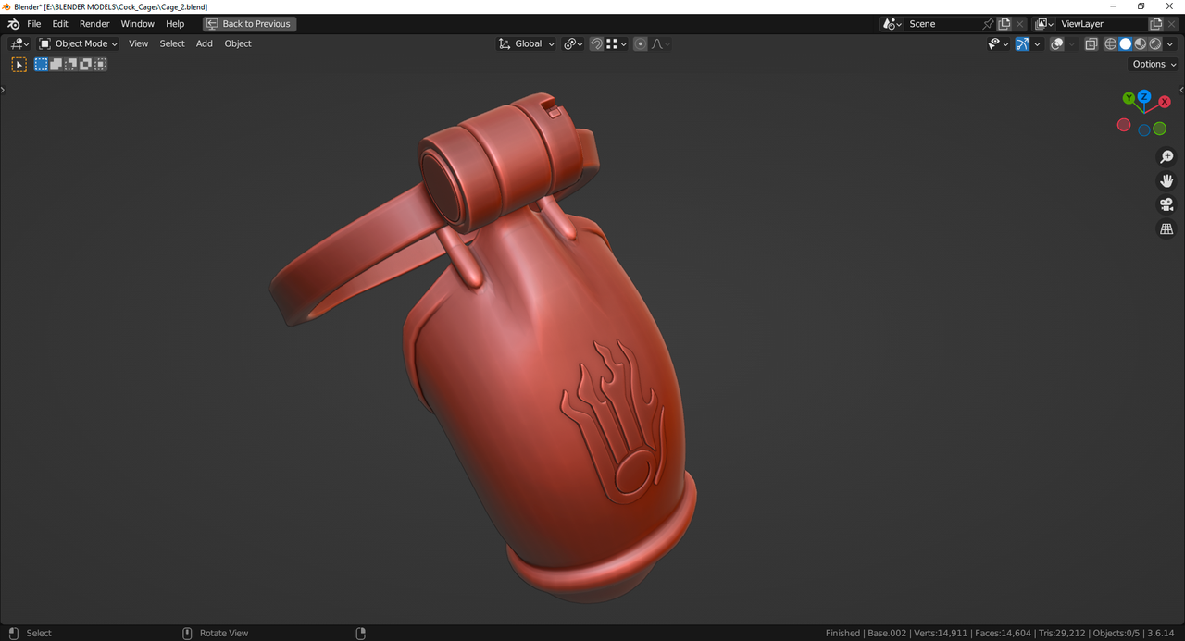Open the Edit menu
1185x641 pixels.
click(x=60, y=24)
